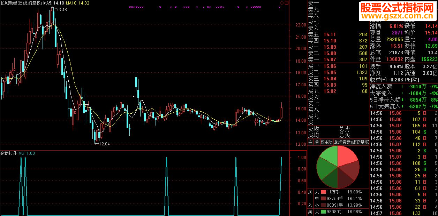The width and height of the screenshot is (438, 216).
Task: Click the 净资 1.12 value
Action: point(398,73)
